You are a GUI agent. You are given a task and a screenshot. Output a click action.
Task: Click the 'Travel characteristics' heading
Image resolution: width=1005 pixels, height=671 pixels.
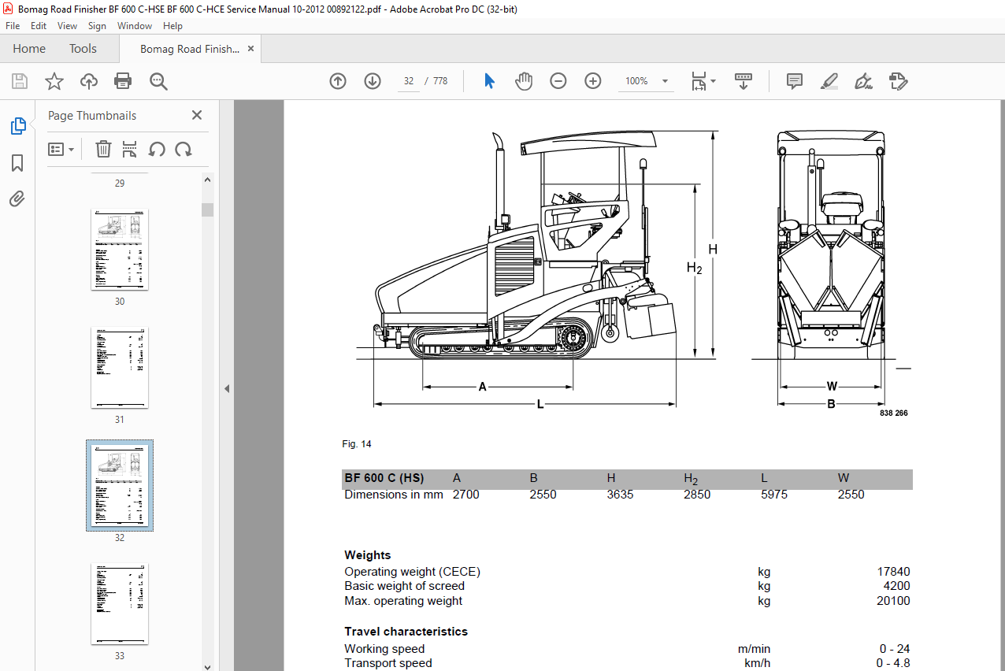coord(406,632)
